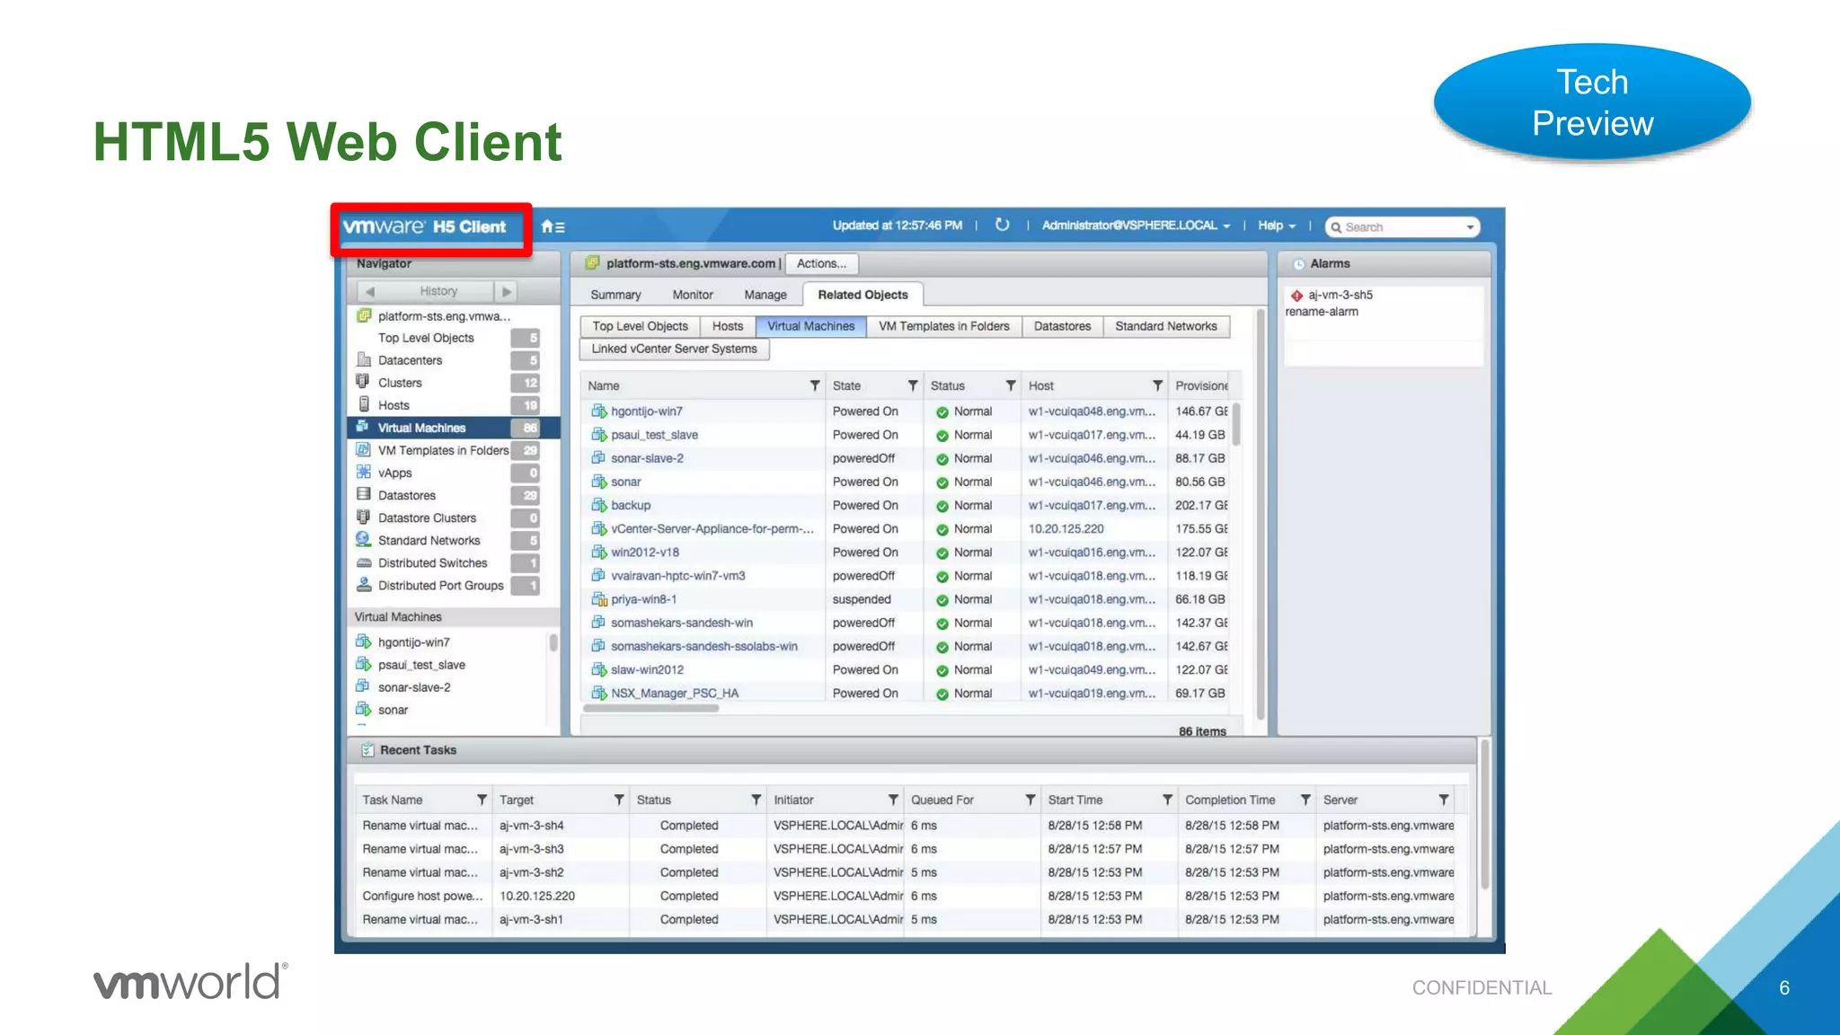Select the Related Objects tab

862,295
